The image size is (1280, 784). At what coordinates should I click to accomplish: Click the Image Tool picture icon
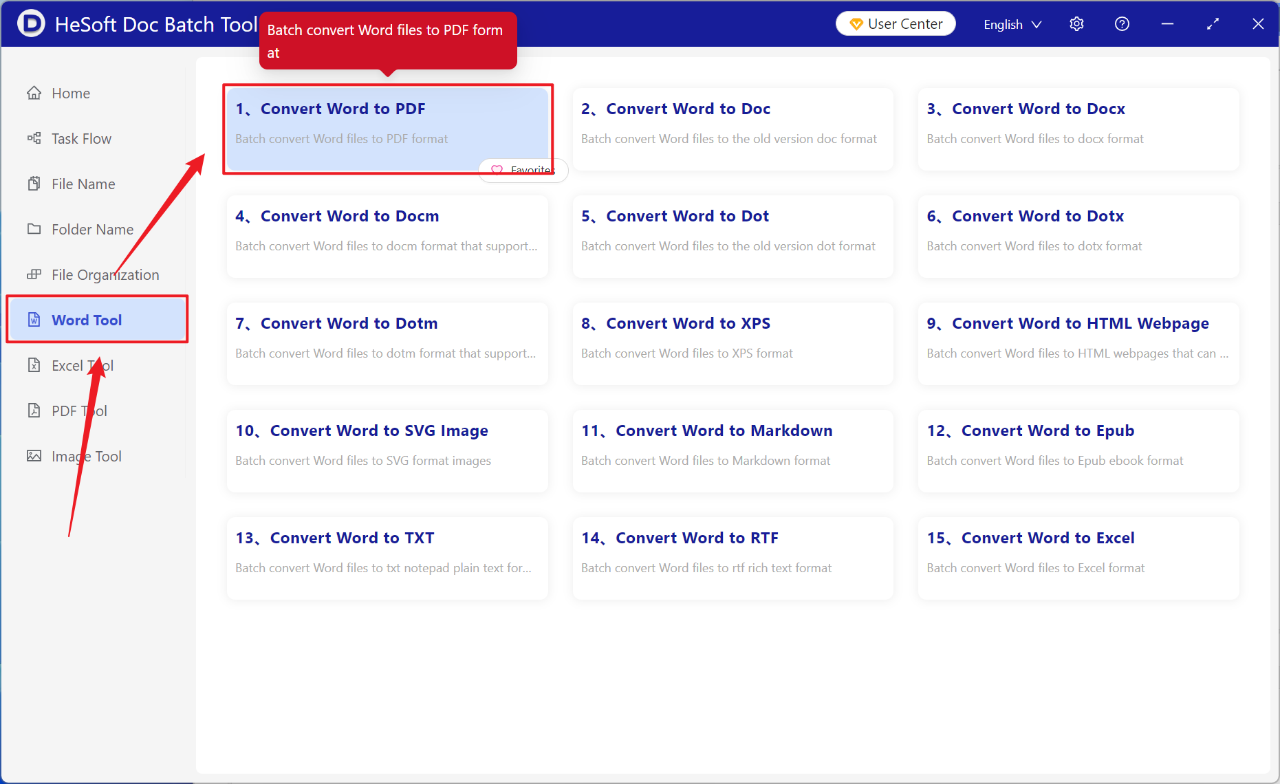click(34, 456)
